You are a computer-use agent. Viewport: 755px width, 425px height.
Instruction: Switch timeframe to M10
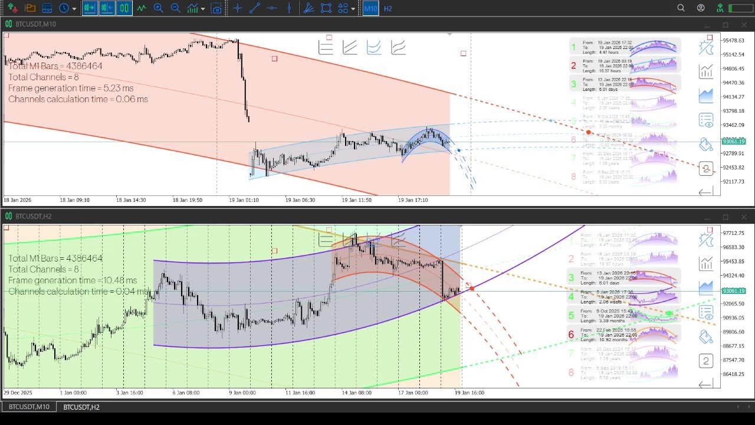[x=370, y=8]
